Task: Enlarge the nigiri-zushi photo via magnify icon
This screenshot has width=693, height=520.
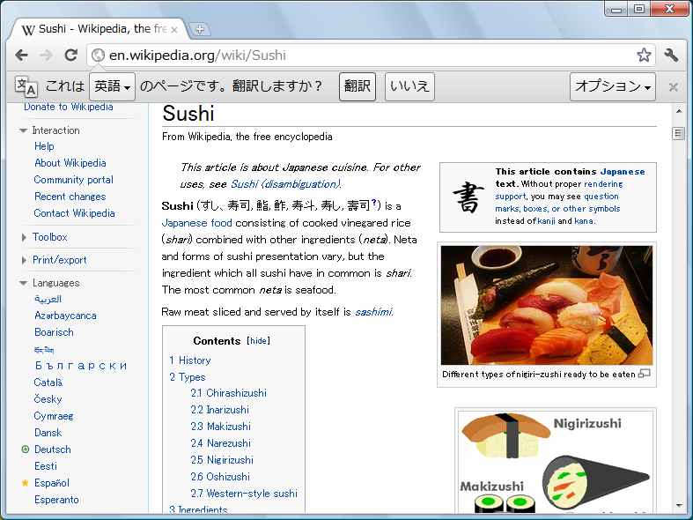Action: (x=645, y=374)
